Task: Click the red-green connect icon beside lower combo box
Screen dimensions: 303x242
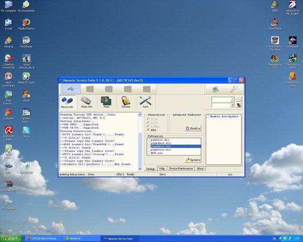Action: point(239,105)
